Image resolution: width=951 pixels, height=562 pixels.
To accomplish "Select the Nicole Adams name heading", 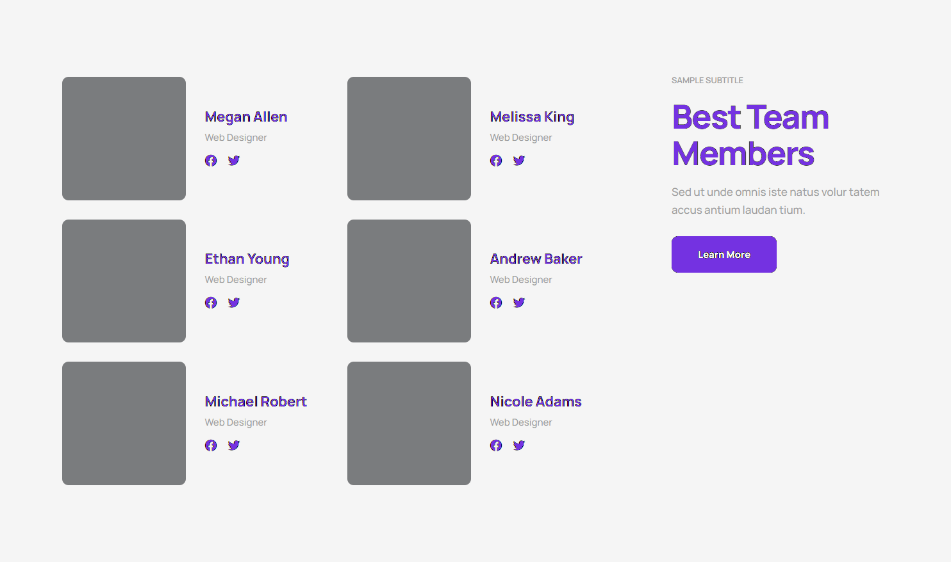I will point(536,402).
